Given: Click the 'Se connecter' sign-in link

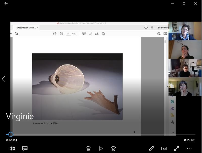Looking at the screenshot, I should (163, 28).
